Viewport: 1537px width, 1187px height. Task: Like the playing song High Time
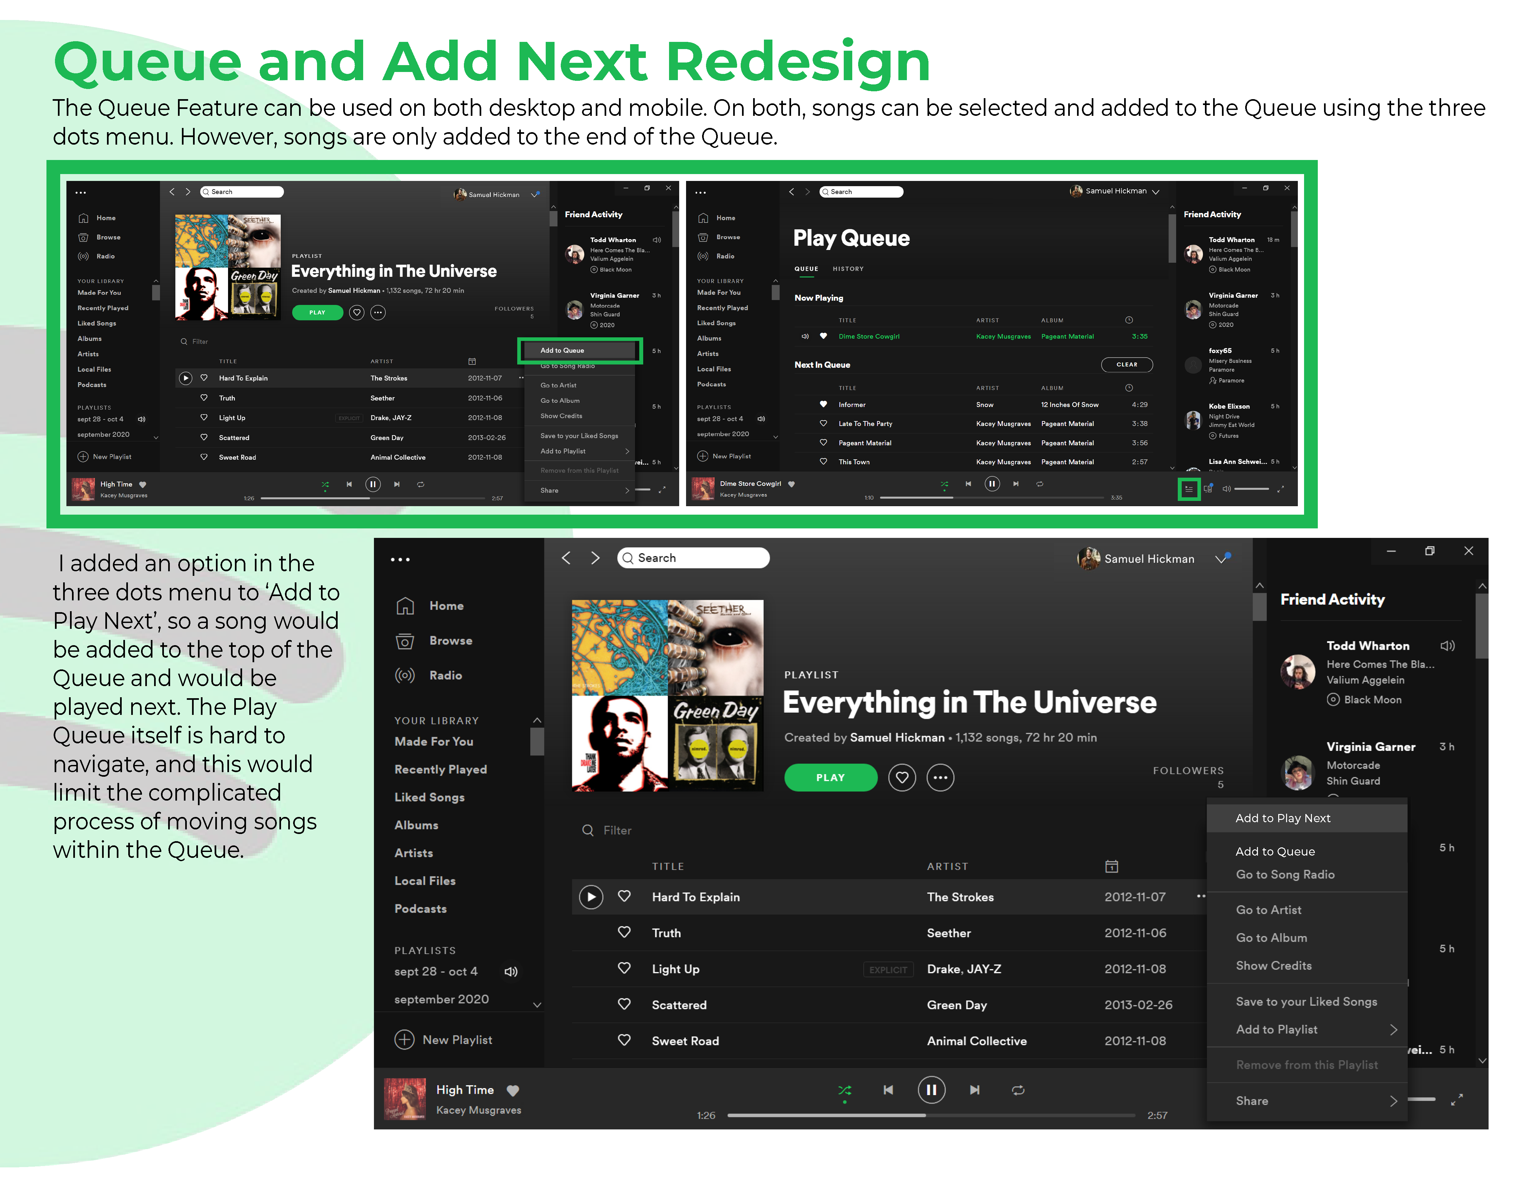[x=513, y=1090]
